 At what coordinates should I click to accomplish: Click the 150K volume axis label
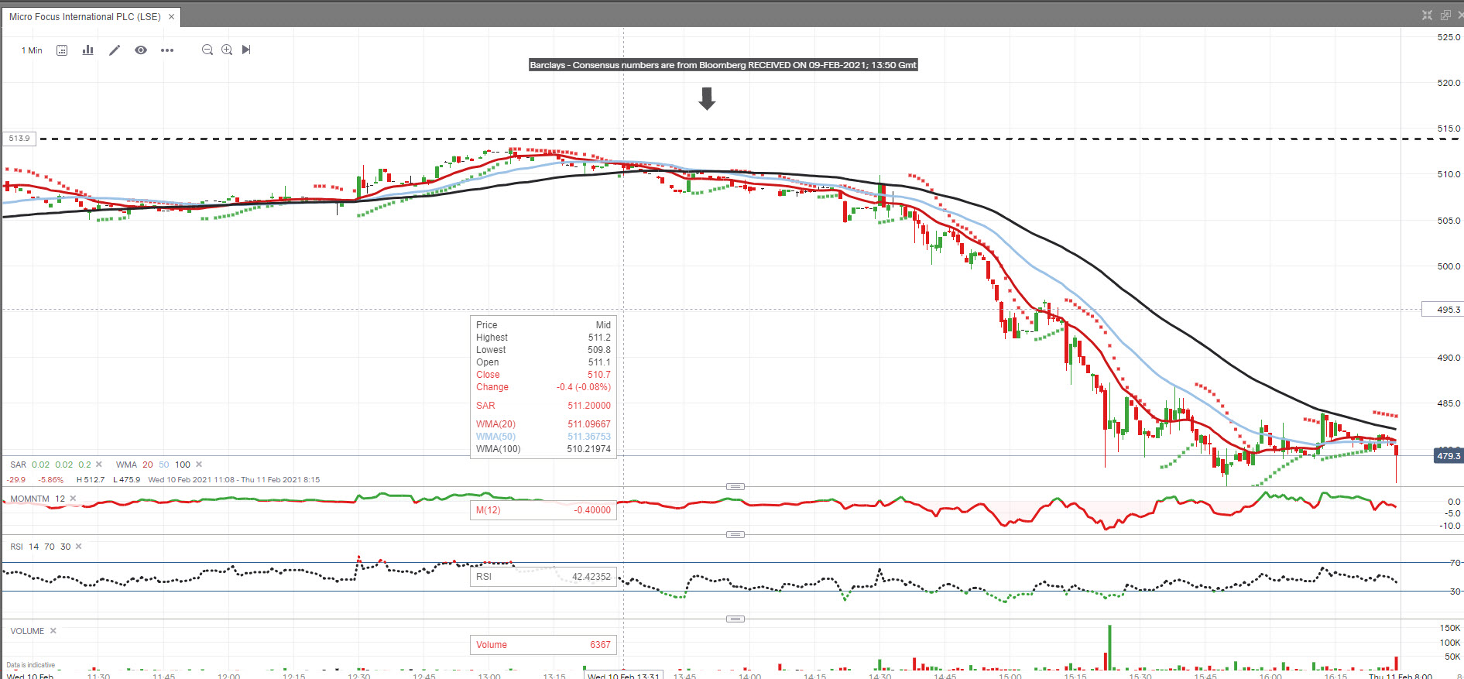pos(1450,628)
